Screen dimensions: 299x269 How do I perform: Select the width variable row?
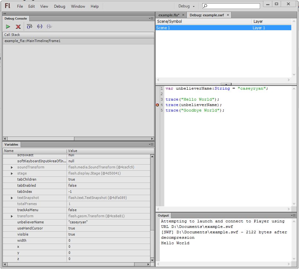[77, 241]
